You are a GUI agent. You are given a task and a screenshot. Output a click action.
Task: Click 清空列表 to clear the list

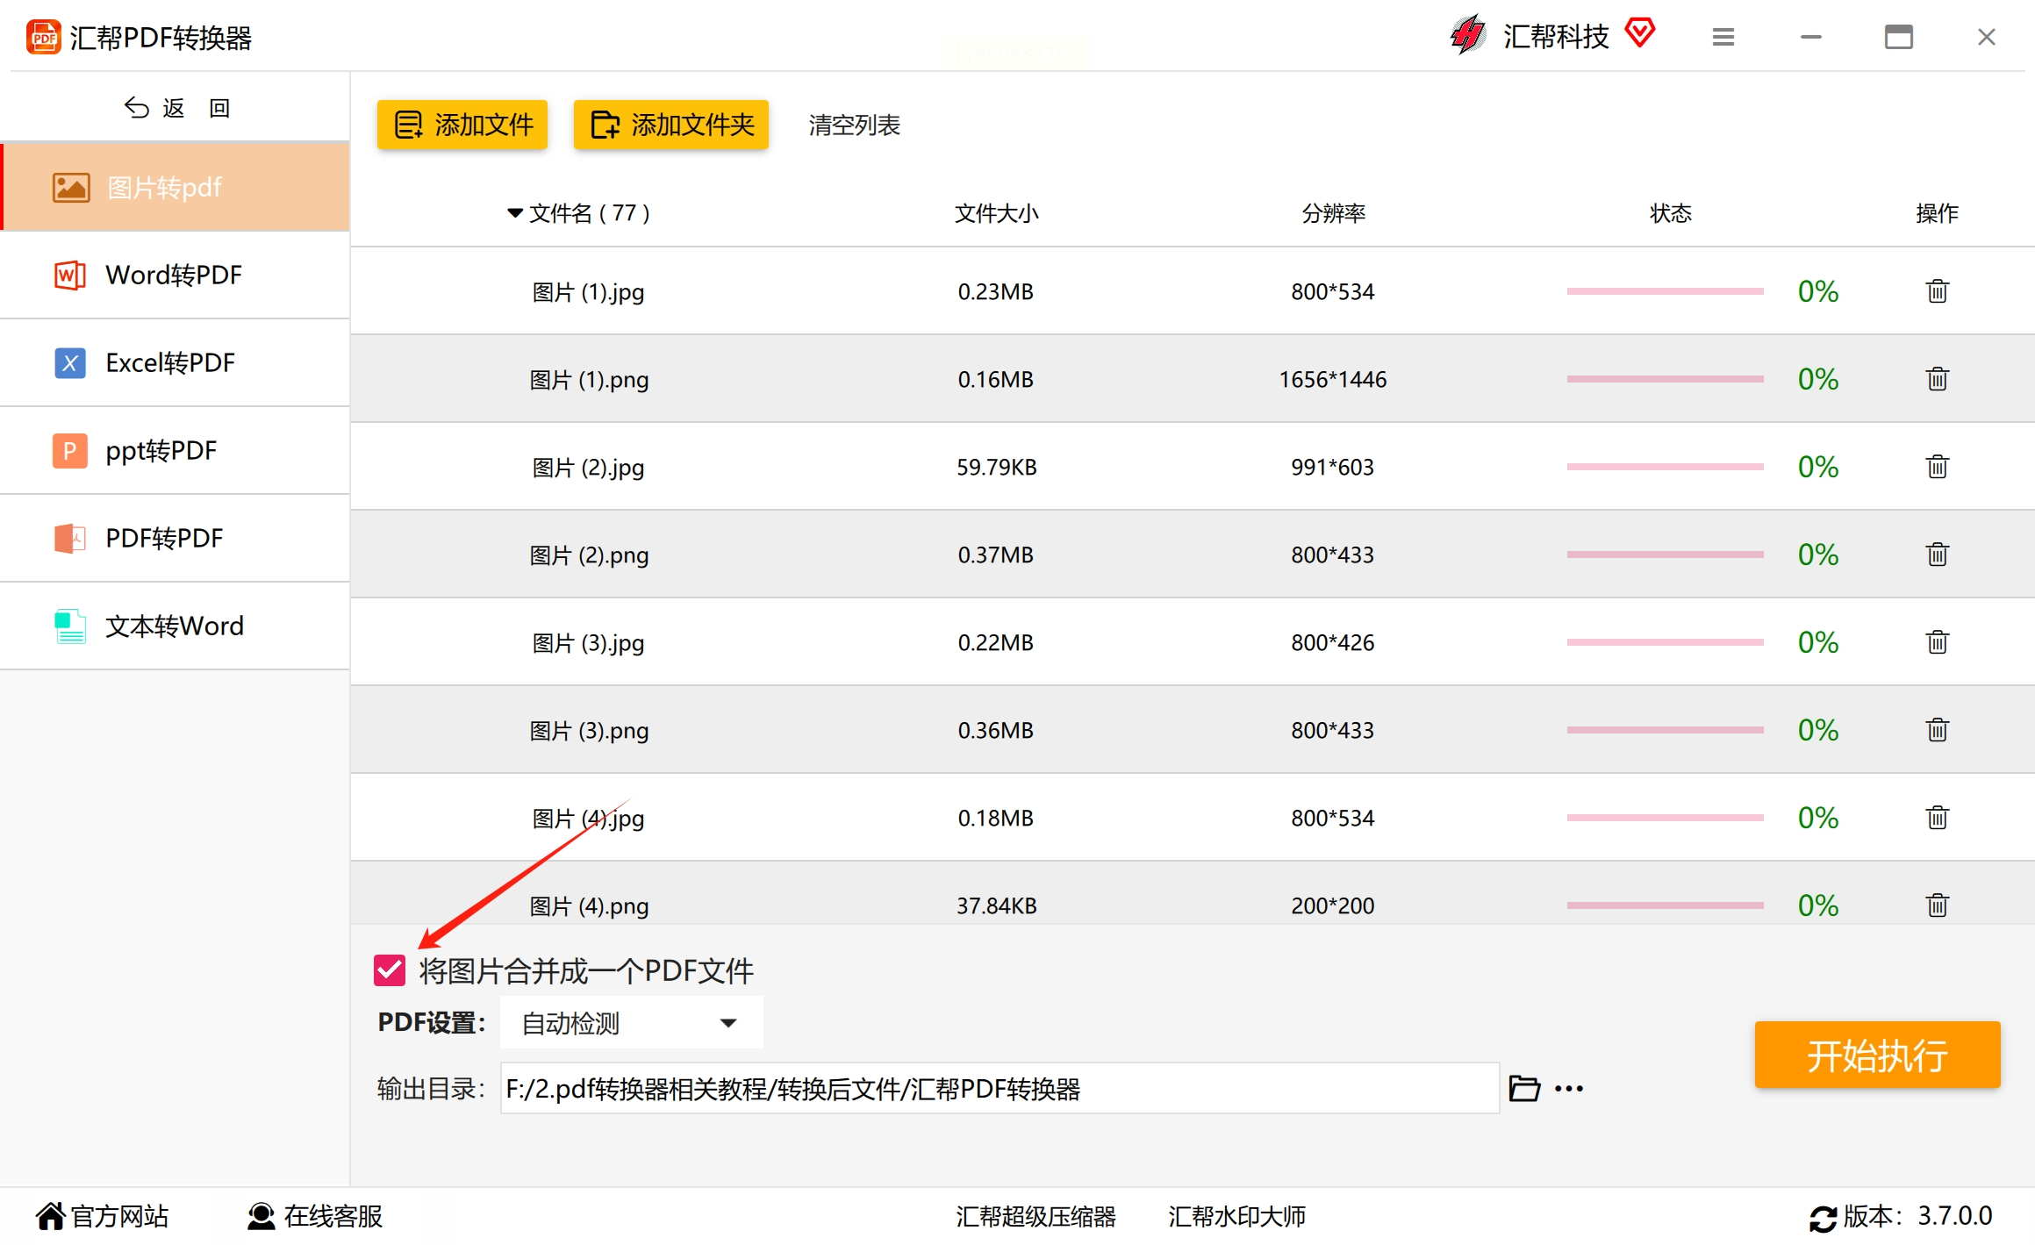point(854,125)
